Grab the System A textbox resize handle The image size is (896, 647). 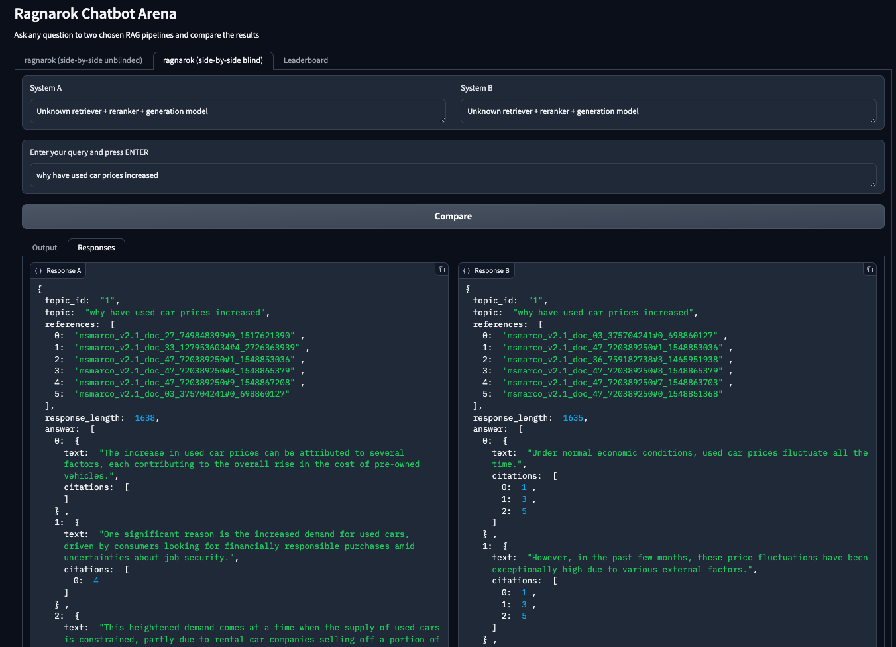[x=442, y=119]
